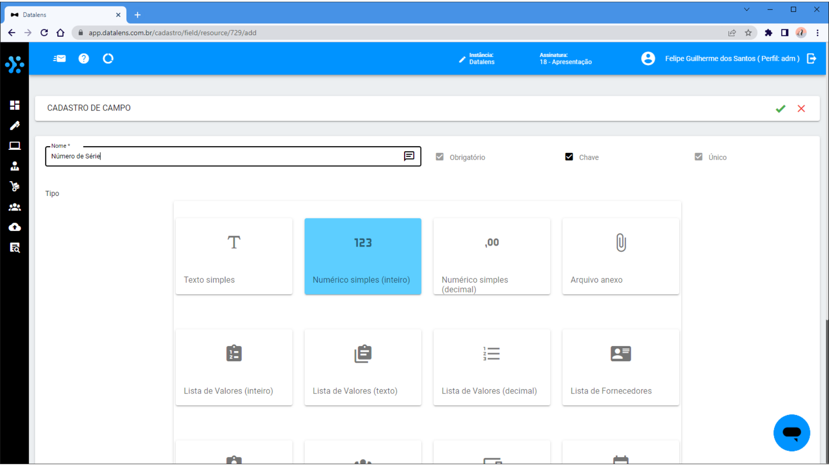Choose Numérico simples (decimal) type card
The height and width of the screenshot is (466, 829).
[x=492, y=256]
